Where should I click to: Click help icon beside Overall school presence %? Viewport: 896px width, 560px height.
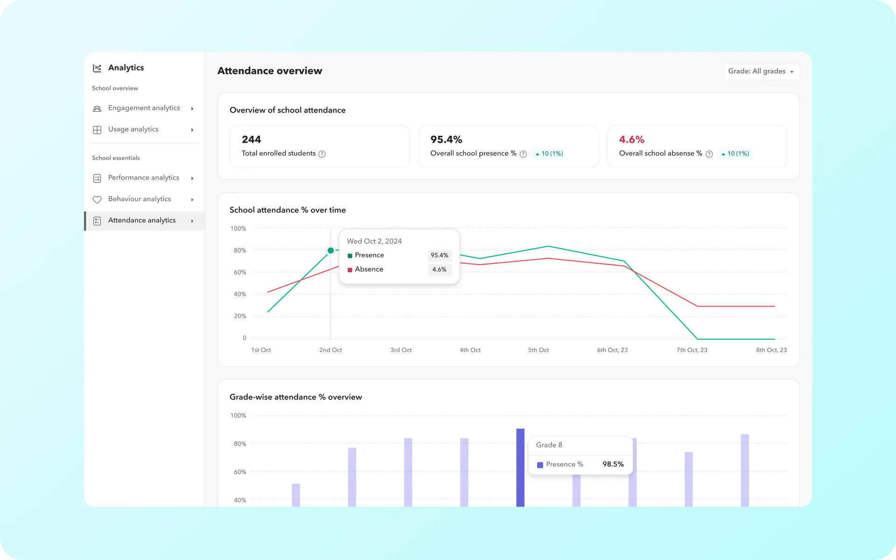523,154
